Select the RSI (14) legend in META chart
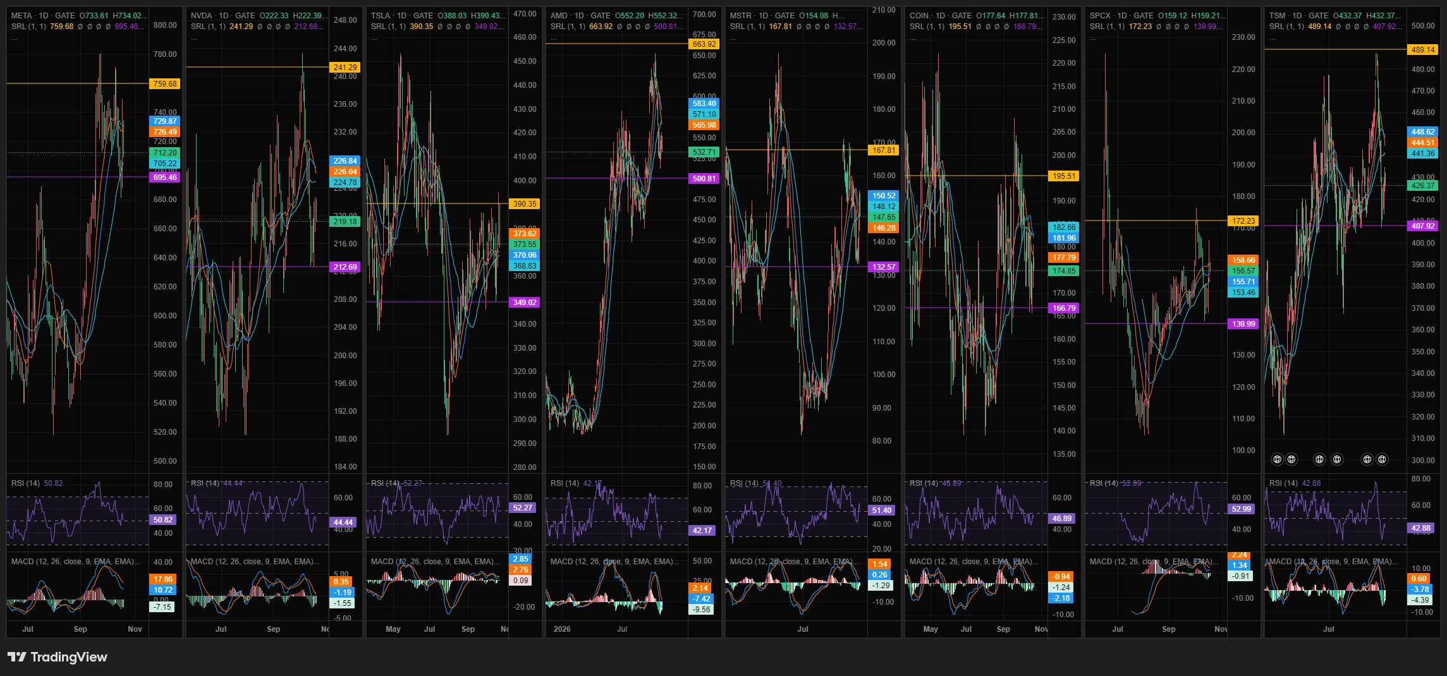This screenshot has height=676, width=1447. tap(25, 483)
